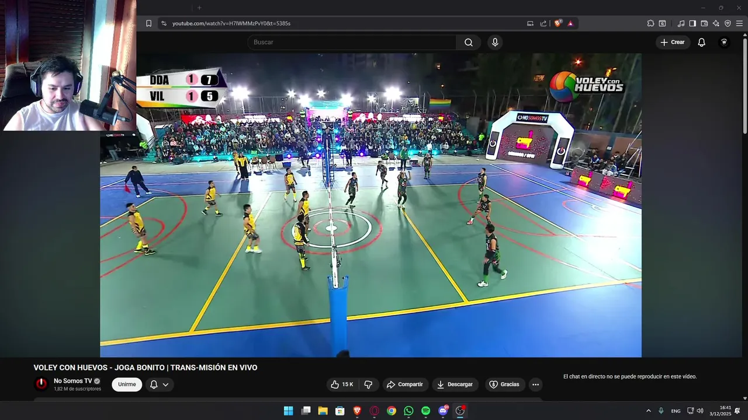Screen dimensions: 748x420
Task: Open the extensions puzzle icon
Action: pyautogui.click(x=650, y=23)
